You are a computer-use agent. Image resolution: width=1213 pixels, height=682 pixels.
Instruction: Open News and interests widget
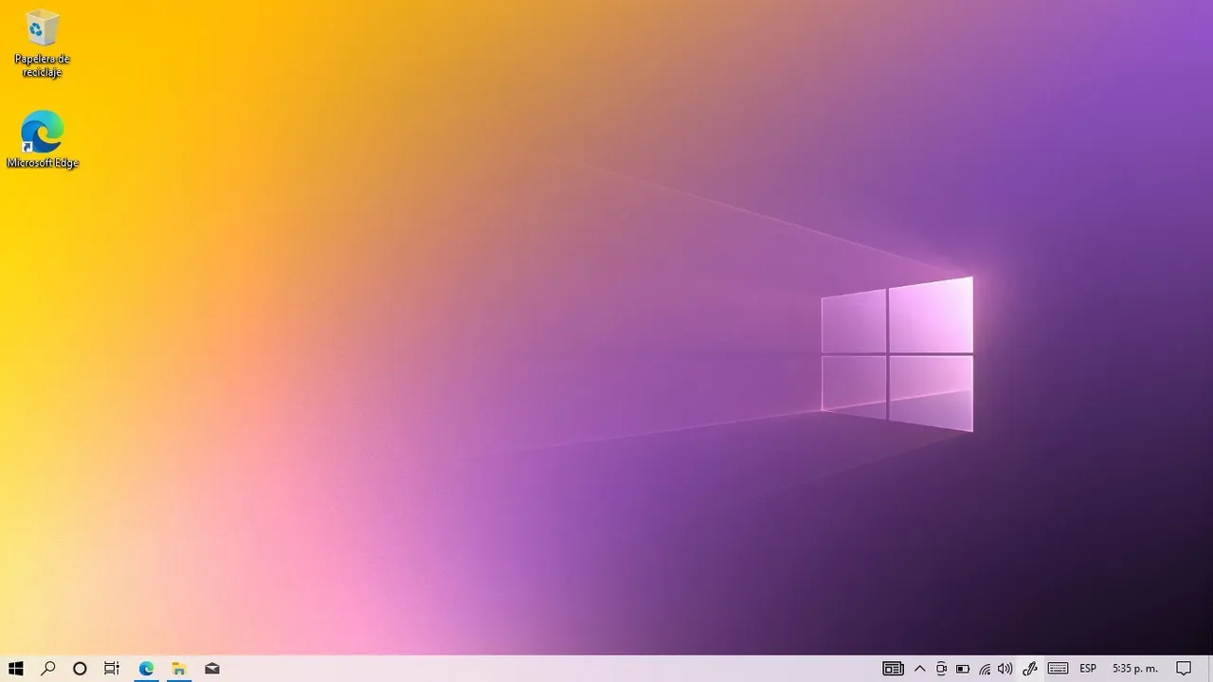point(893,669)
